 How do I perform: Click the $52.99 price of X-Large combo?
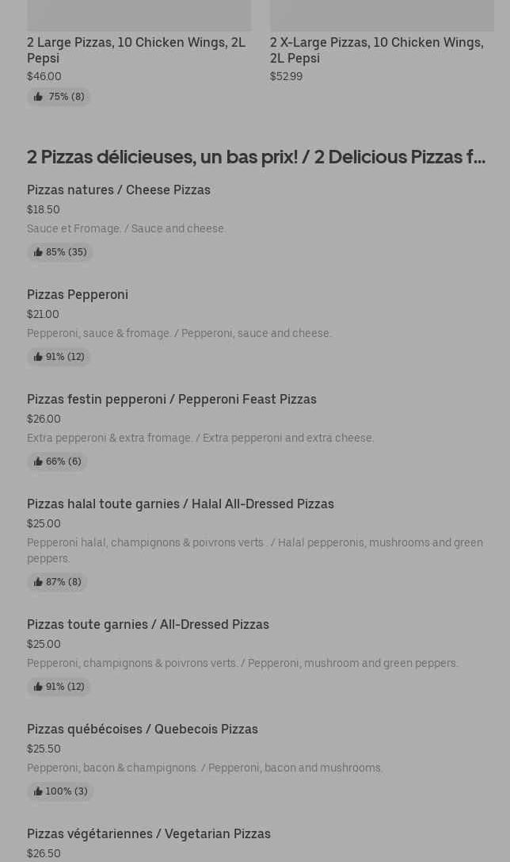[286, 76]
